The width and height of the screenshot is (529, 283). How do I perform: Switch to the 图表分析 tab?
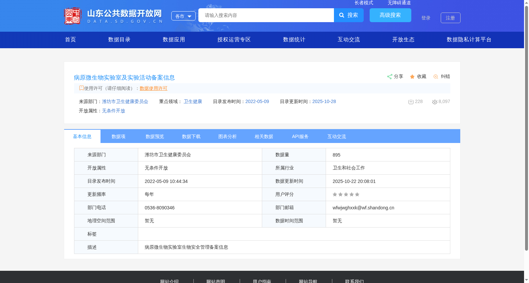(228, 136)
